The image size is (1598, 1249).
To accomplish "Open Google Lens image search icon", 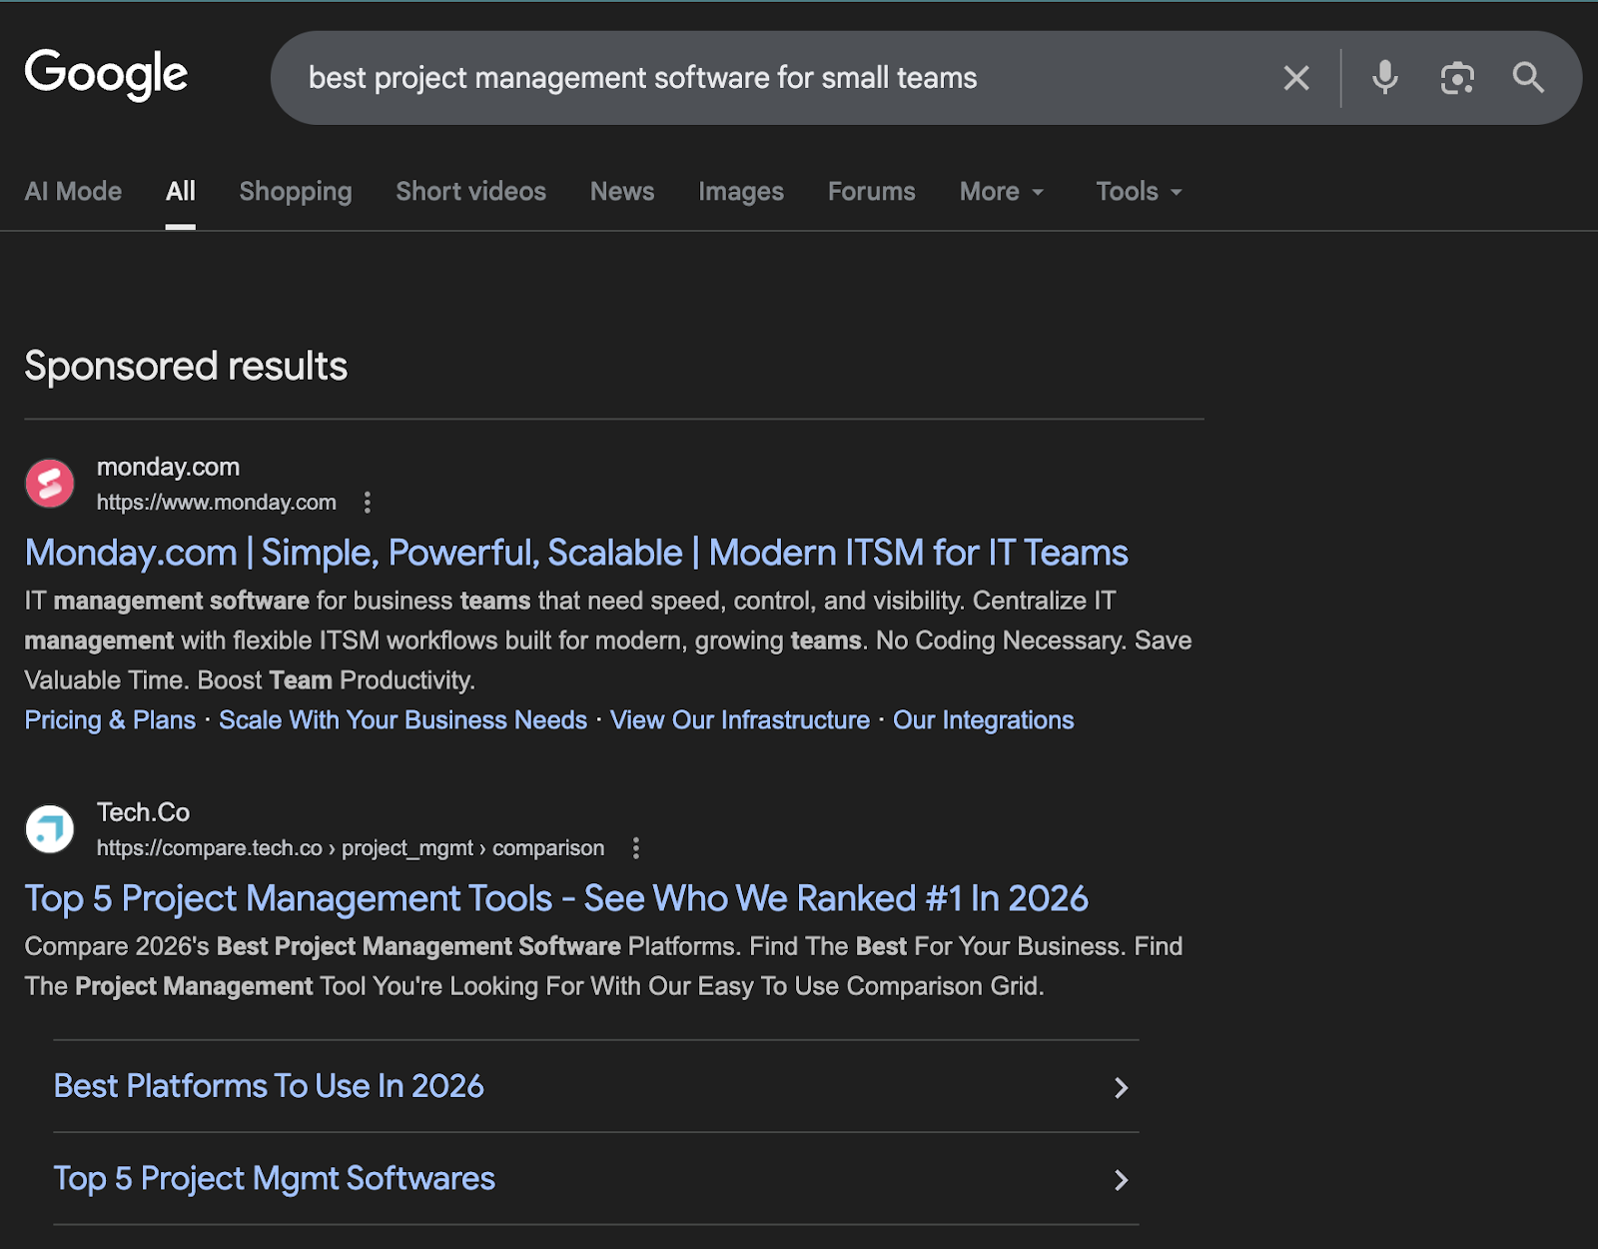I will point(1457,78).
